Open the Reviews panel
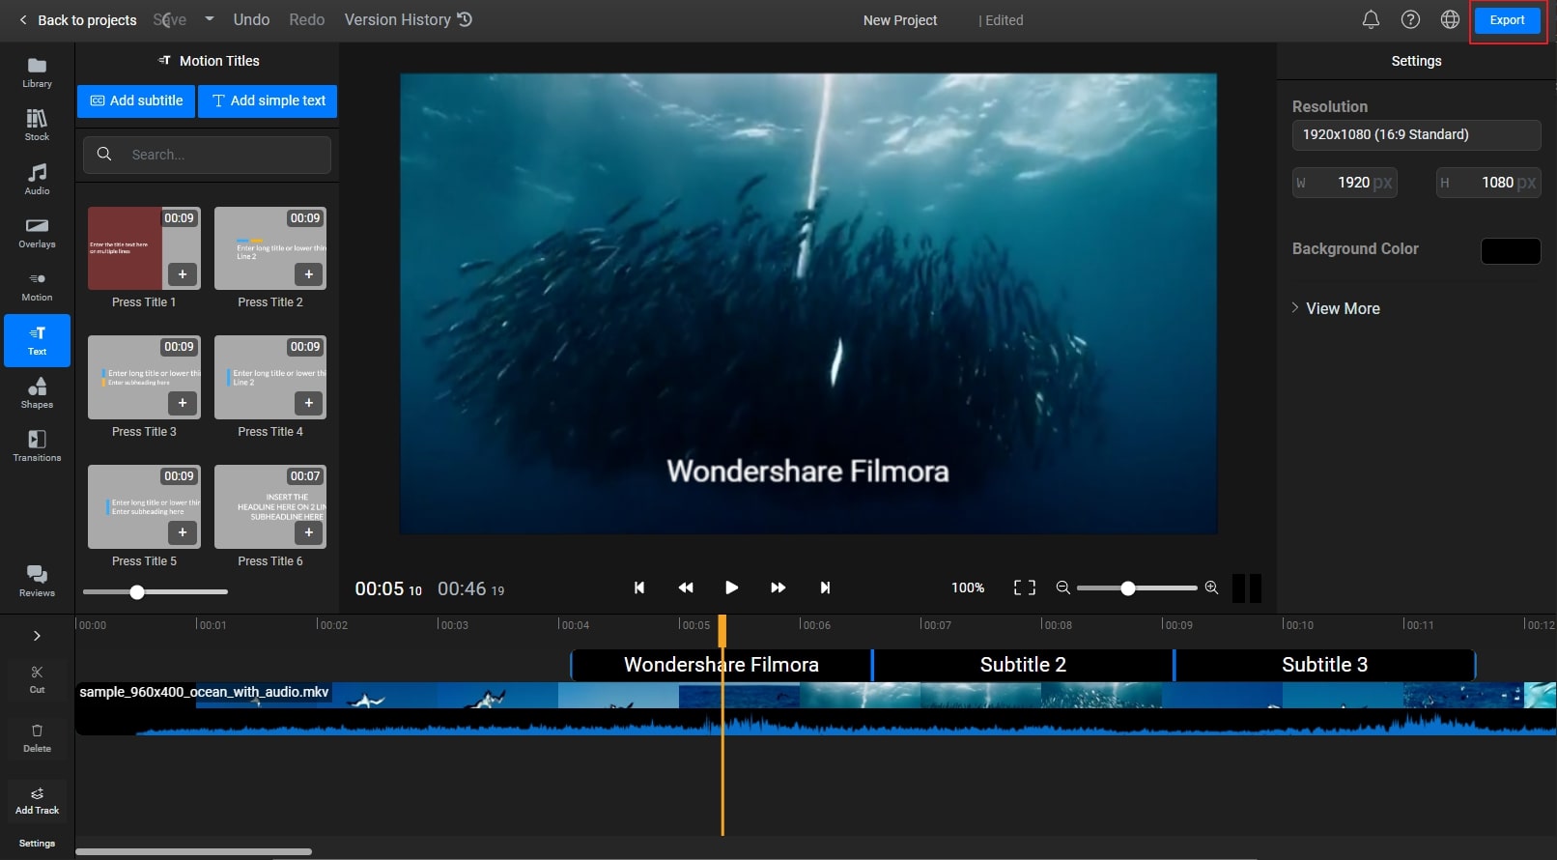 tap(37, 582)
